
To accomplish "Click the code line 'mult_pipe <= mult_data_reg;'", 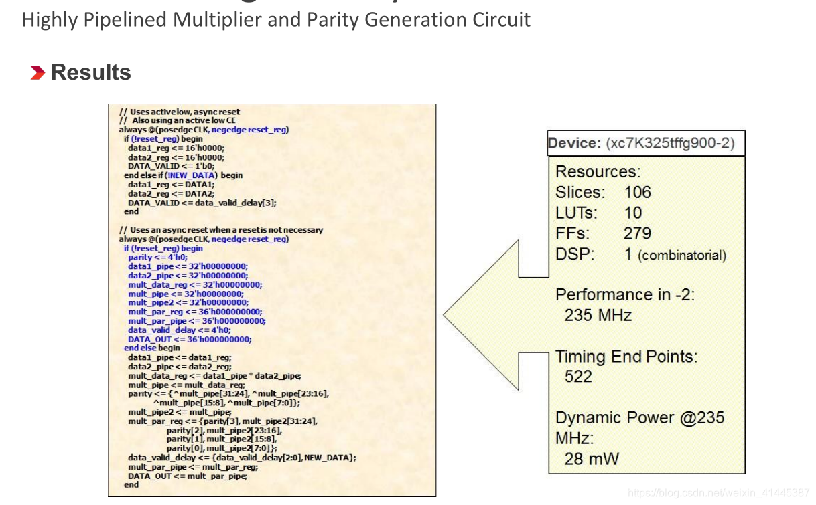I will pyautogui.click(x=186, y=385).
